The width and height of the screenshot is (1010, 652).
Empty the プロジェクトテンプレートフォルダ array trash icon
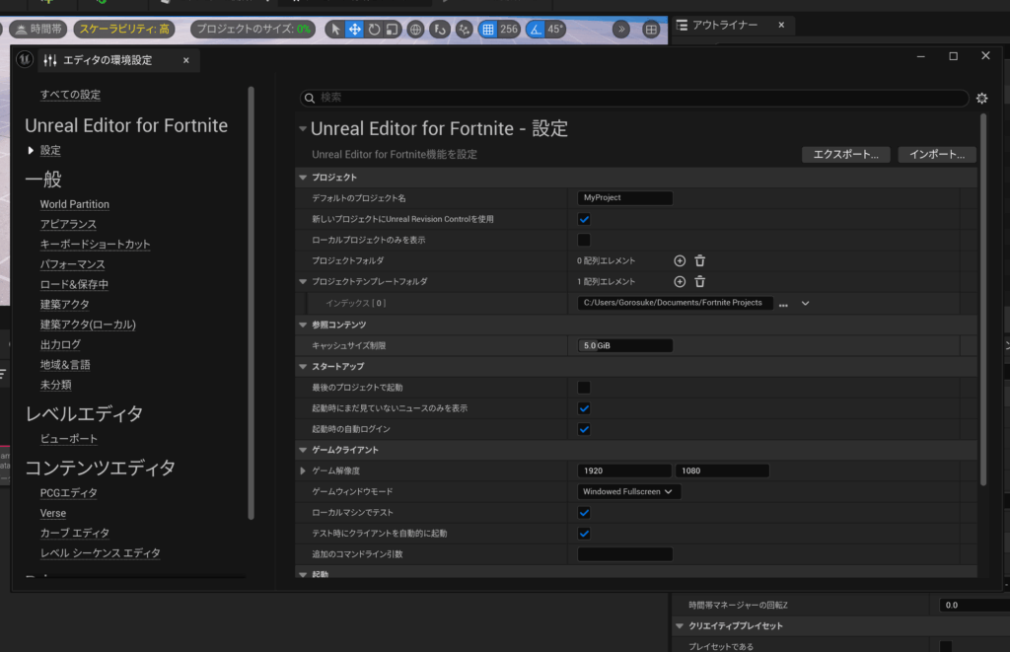point(700,281)
